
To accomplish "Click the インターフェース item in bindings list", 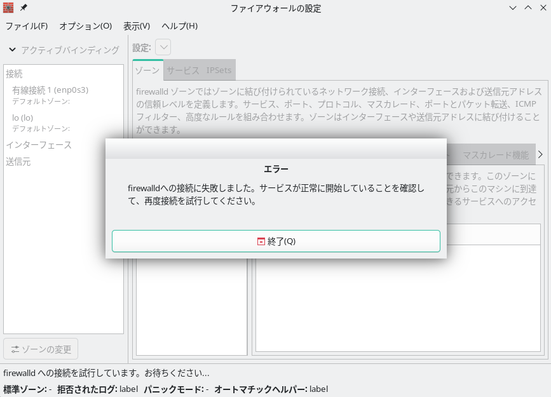I will pyautogui.click(x=39, y=145).
